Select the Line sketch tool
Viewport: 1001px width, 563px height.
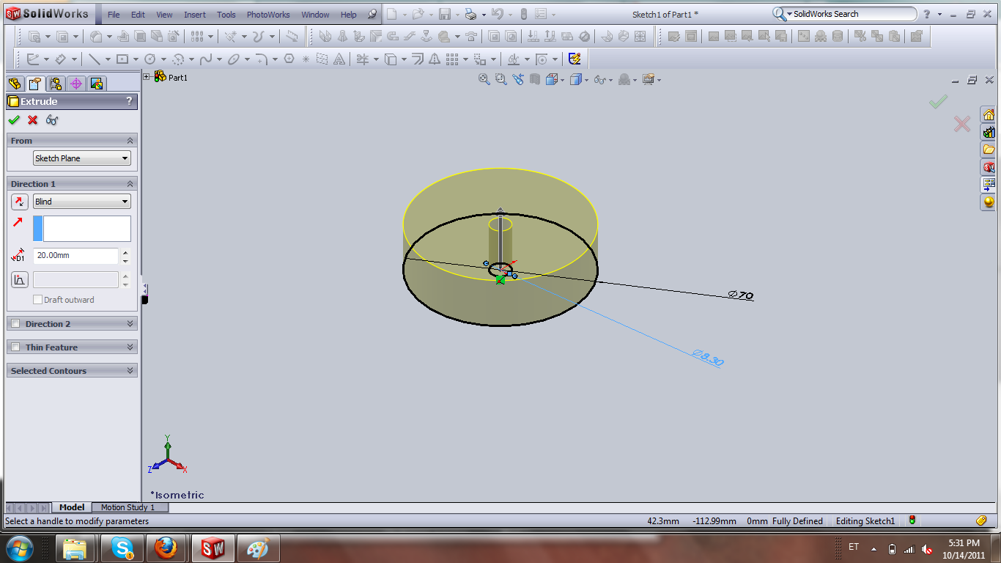point(95,59)
